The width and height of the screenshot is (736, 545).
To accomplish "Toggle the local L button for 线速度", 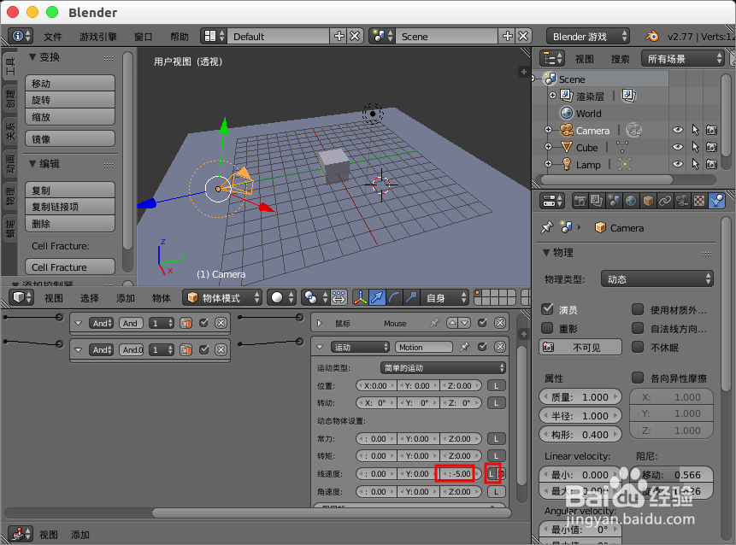I will point(492,474).
